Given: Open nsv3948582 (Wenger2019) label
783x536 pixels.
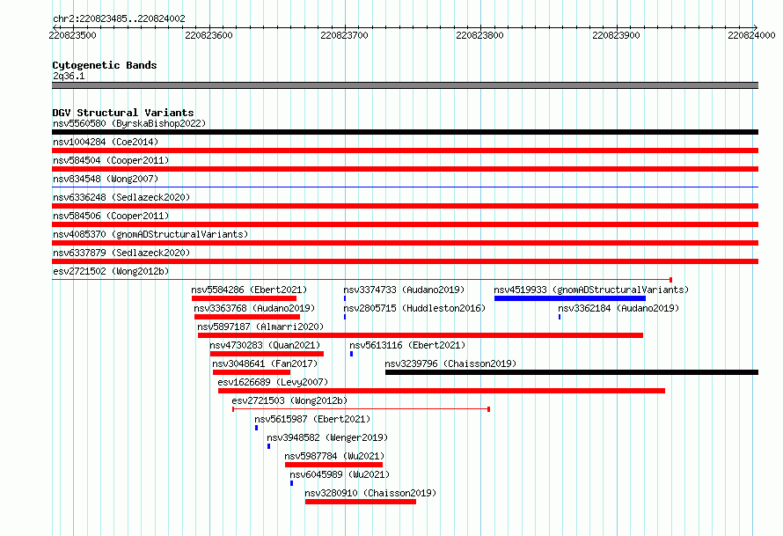Looking at the screenshot, I should tap(327, 437).
